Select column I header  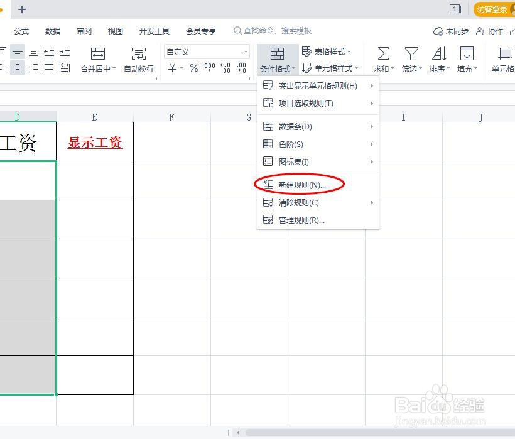404,117
